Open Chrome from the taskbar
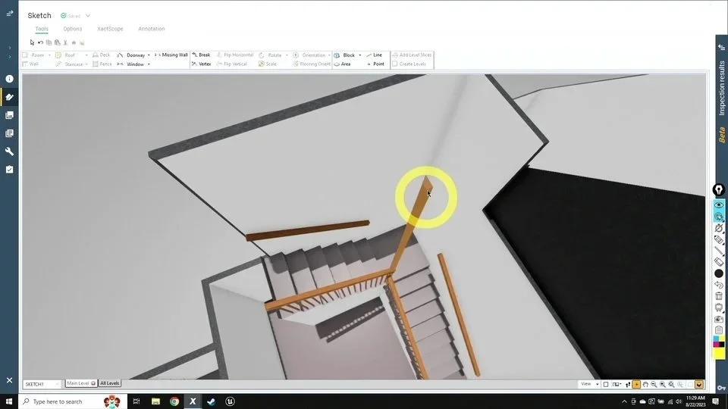The image size is (728, 409). tap(174, 401)
